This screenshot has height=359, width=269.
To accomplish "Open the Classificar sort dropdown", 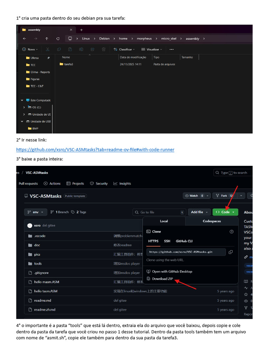I will (x=124, y=49).
